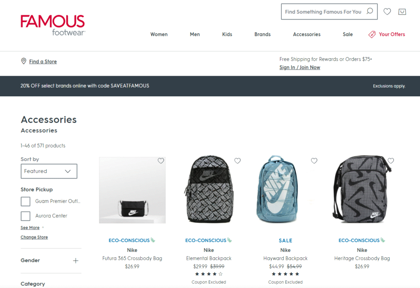Screen dimensions: 420x288
Task: Open the Sort by Featured dropdown
Action: [49, 171]
